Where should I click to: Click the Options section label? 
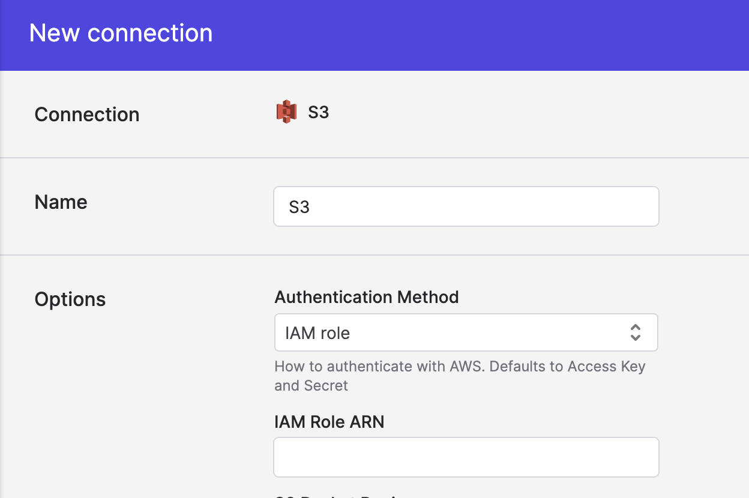click(x=70, y=299)
